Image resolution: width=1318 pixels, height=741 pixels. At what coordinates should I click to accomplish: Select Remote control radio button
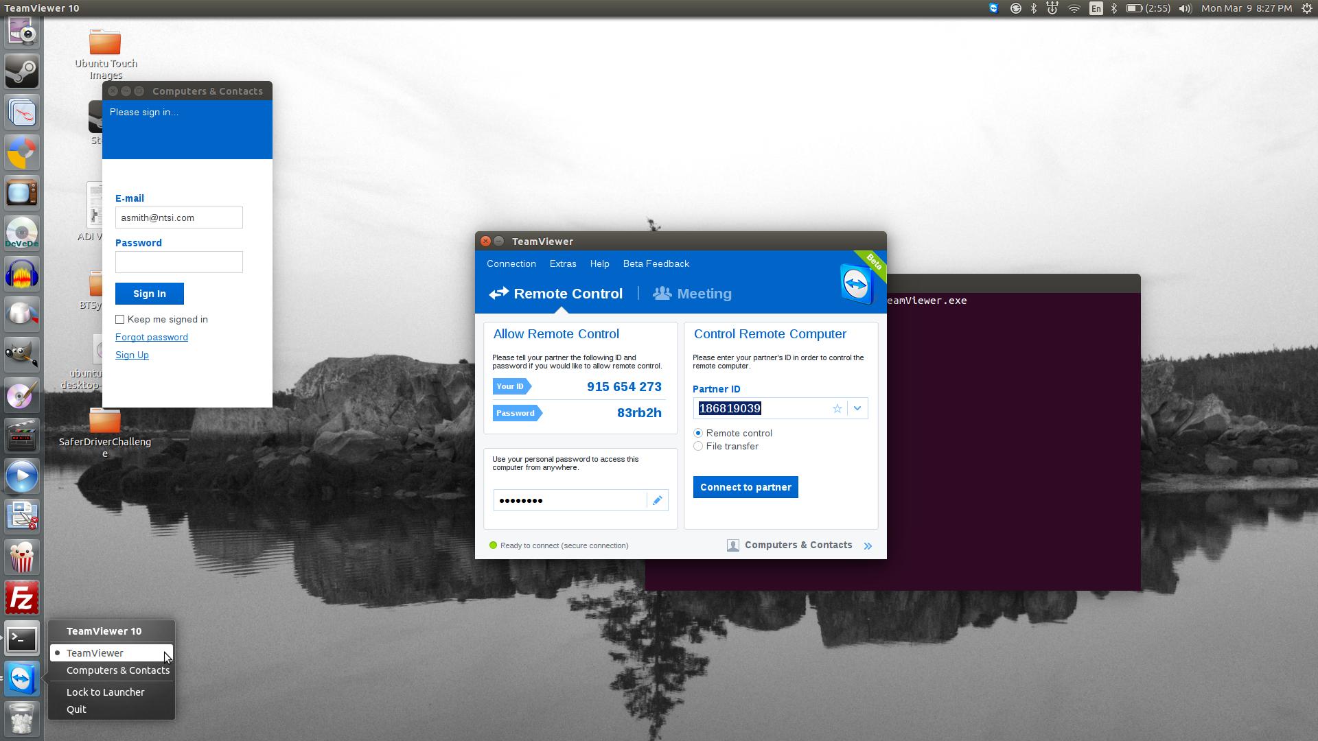point(698,432)
